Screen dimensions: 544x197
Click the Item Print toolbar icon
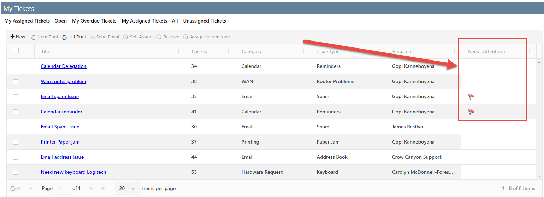[x=34, y=37]
